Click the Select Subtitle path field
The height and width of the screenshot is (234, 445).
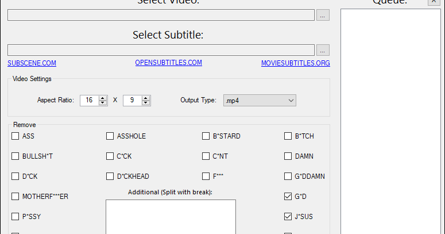pyautogui.click(x=161, y=50)
